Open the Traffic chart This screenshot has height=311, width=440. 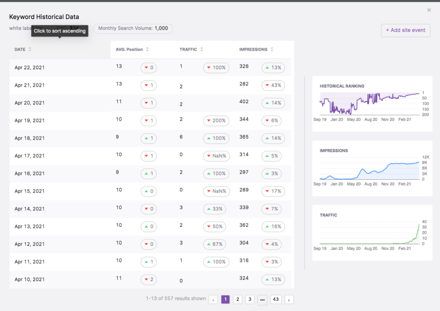pyautogui.click(x=372, y=232)
